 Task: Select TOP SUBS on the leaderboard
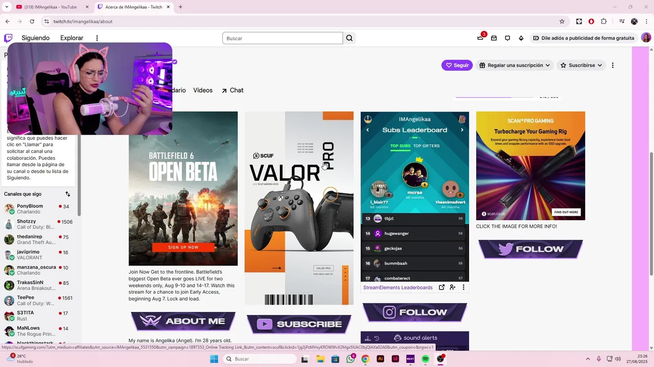[401, 146]
